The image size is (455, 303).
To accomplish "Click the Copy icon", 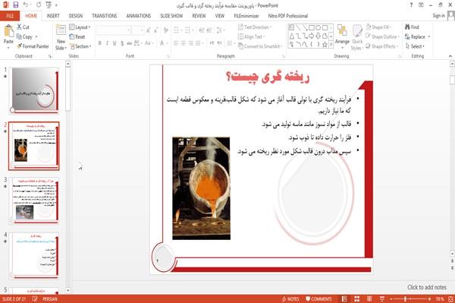I will (x=19, y=36).
